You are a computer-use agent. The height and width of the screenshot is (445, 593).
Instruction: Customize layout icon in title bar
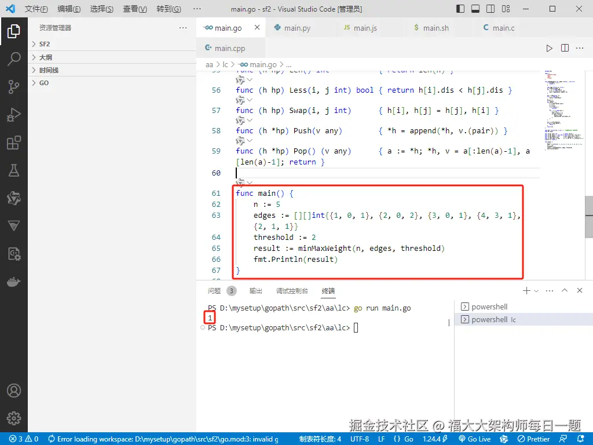point(506,9)
